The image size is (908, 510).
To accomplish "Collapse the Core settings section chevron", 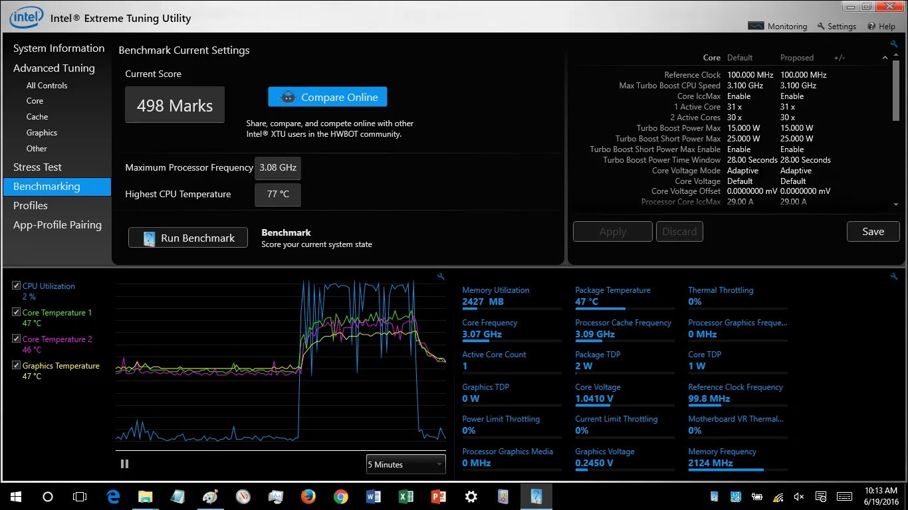I will 885,58.
